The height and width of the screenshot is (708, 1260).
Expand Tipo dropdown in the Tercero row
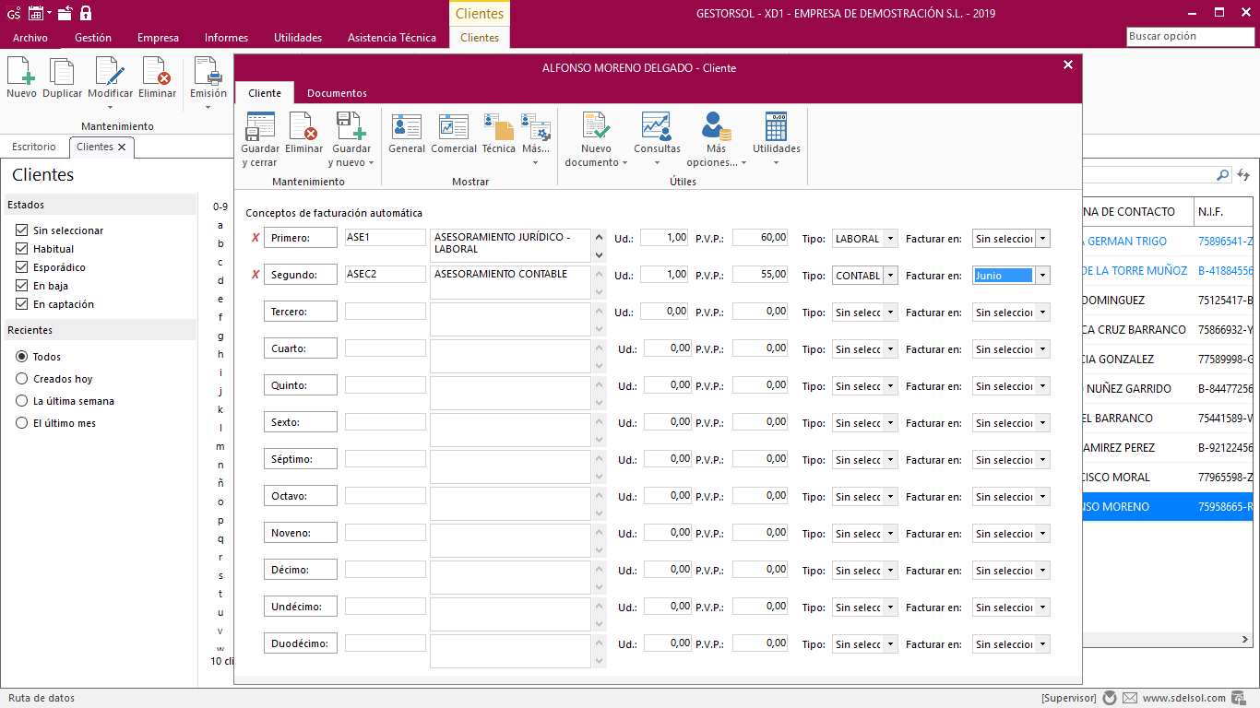coord(890,313)
